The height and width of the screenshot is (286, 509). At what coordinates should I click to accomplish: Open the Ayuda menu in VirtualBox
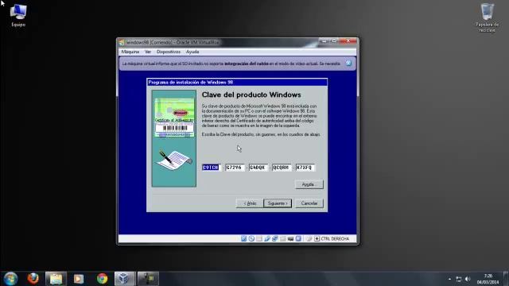pos(192,52)
